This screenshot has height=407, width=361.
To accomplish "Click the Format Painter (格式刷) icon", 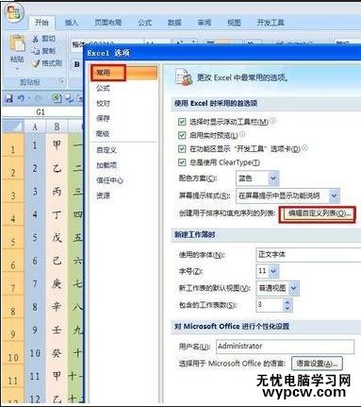I will [x=36, y=63].
